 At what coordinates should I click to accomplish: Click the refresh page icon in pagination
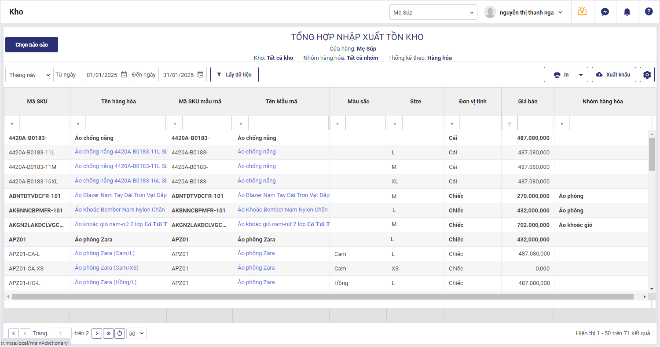[119, 333]
